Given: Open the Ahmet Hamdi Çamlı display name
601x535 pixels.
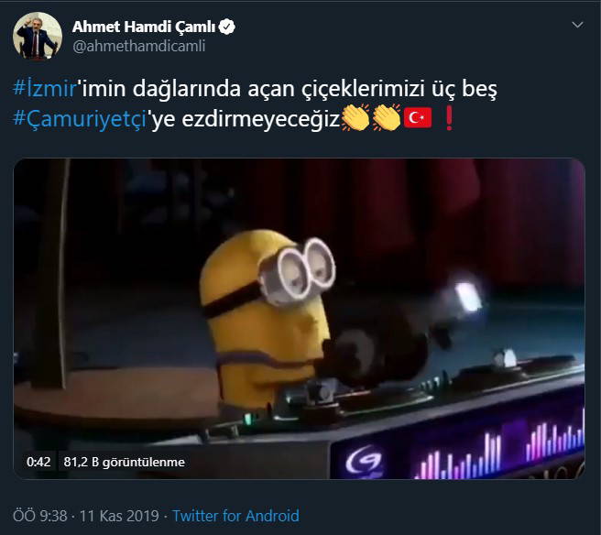Looking at the screenshot, I should click(144, 27).
